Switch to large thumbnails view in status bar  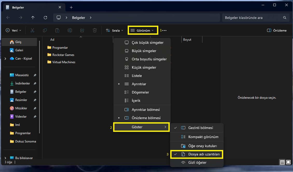tap(288, 162)
